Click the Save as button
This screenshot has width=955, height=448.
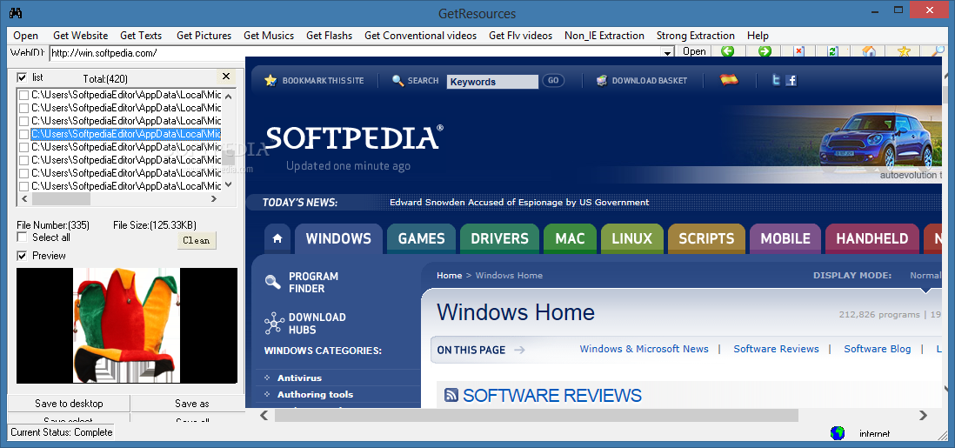pyautogui.click(x=192, y=403)
